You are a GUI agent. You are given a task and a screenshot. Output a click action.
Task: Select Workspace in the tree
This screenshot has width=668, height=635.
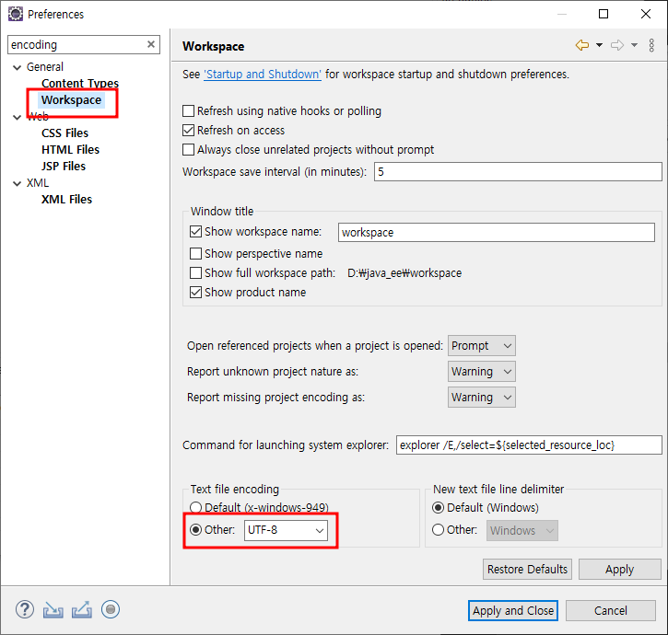[x=72, y=100]
